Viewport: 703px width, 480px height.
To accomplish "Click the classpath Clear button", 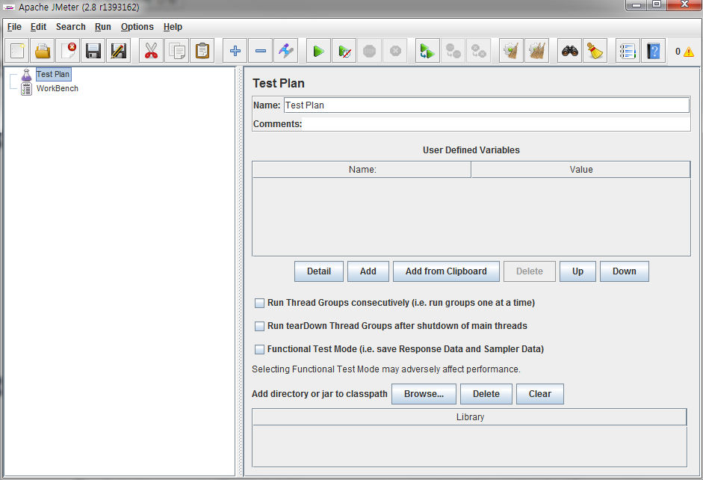I will 540,394.
